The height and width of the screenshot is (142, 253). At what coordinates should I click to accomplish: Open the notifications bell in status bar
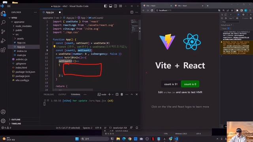pyautogui.click(x=137, y=128)
